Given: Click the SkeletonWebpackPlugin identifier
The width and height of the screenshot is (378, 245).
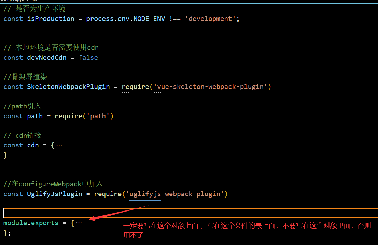Looking at the screenshot, I should 69,87.
